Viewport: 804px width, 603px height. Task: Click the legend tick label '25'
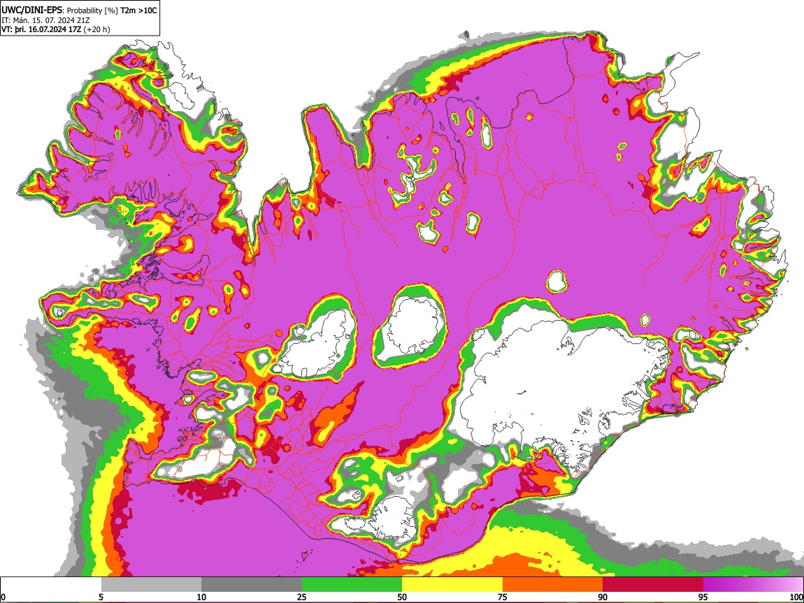(302, 597)
